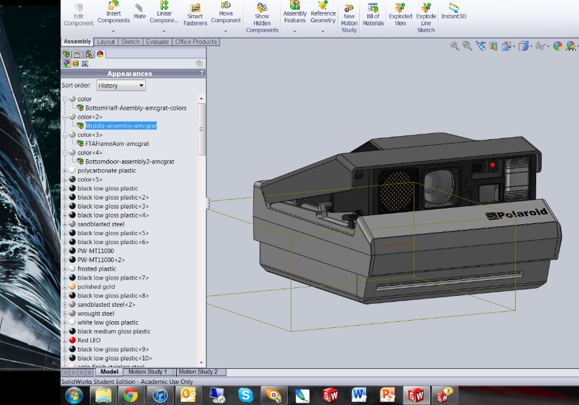Screen dimensions: 579x405
Task: Click the Edit Component tool
Action: pos(78,15)
